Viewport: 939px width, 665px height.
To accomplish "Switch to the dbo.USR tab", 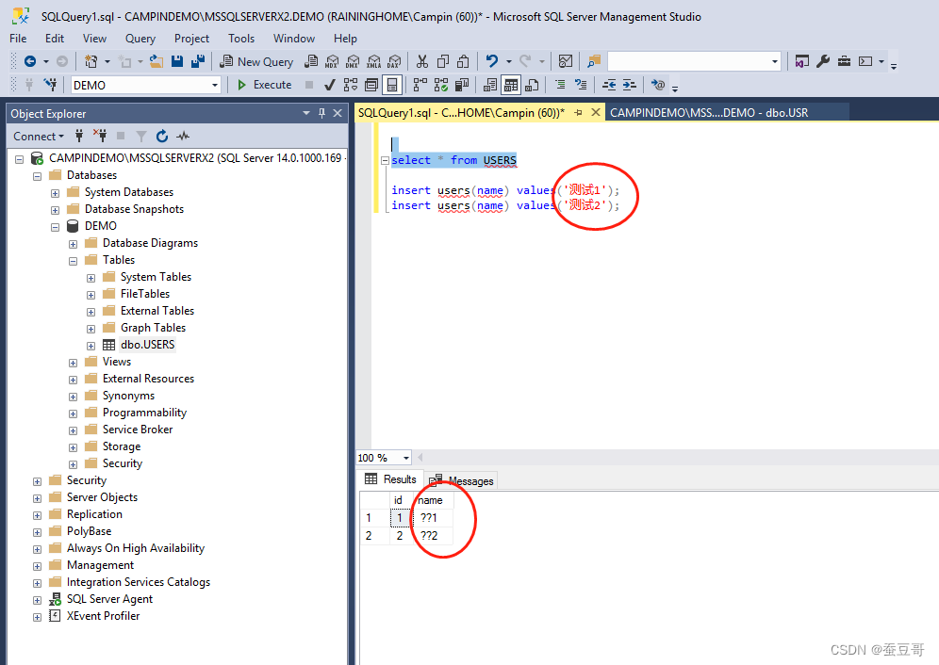I will coord(709,112).
